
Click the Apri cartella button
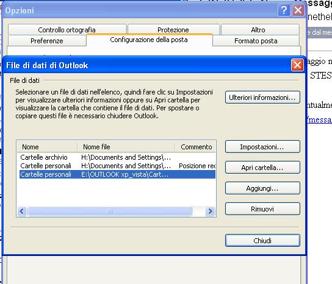262,168
